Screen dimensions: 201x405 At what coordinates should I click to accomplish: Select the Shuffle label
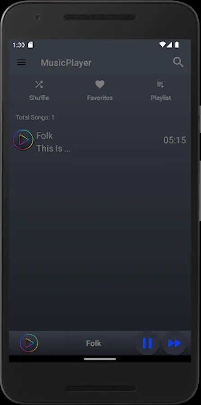(39, 98)
